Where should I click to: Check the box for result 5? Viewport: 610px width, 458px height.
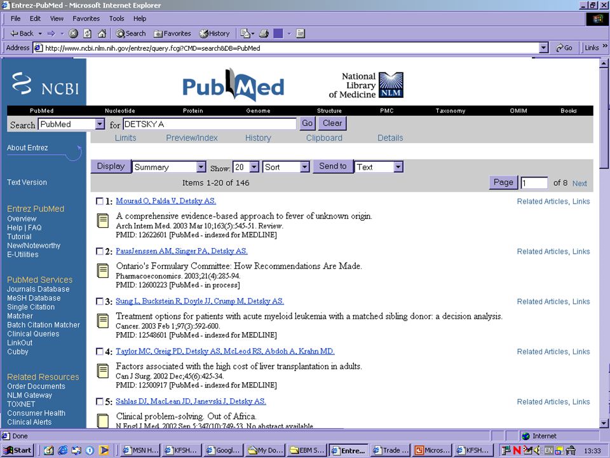100,401
